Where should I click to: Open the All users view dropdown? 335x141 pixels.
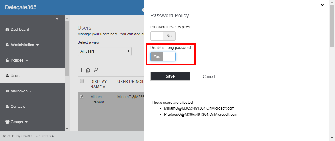pyautogui.click(x=104, y=51)
